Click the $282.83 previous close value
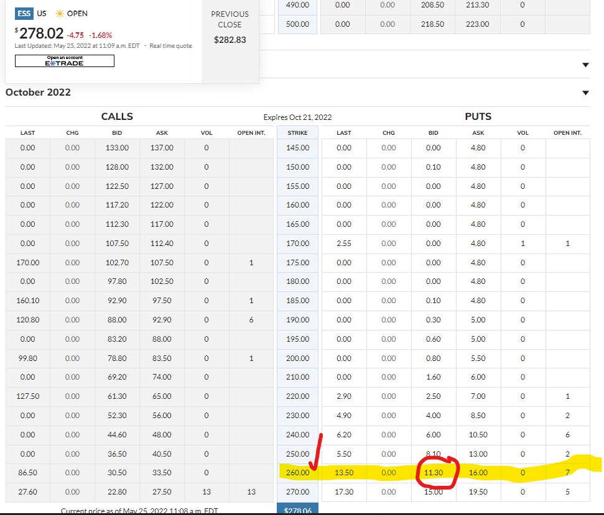 tap(230, 40)
